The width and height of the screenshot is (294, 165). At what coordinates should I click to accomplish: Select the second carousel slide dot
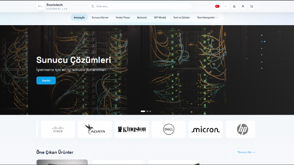pos(148,111)
